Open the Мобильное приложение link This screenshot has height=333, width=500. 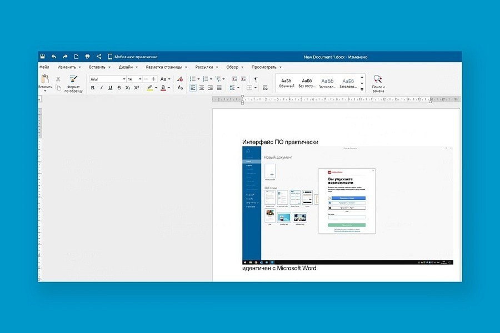[133, 57]
